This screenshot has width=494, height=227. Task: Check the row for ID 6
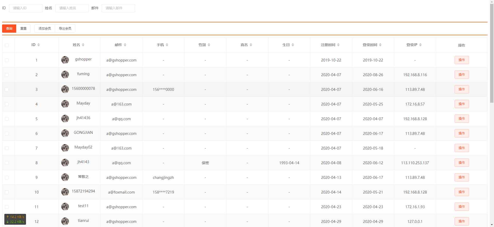7,134
